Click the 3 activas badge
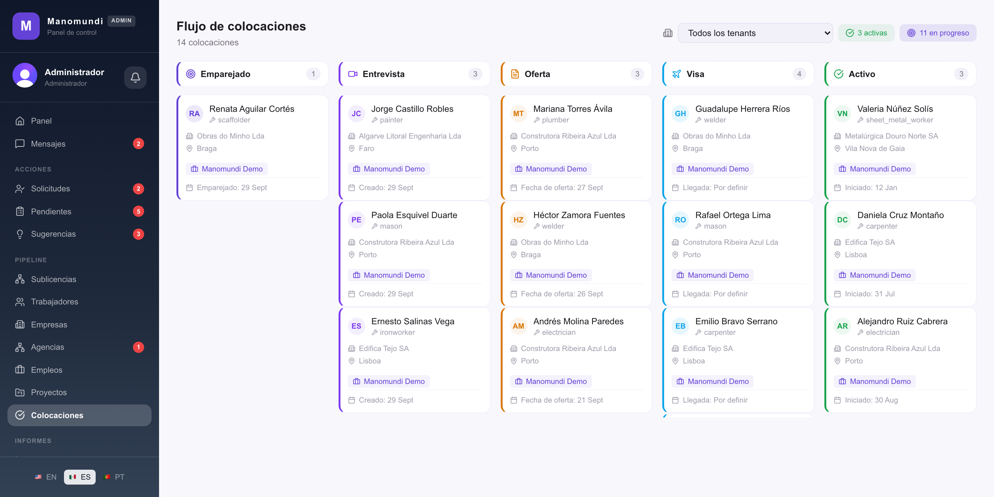 866,33
